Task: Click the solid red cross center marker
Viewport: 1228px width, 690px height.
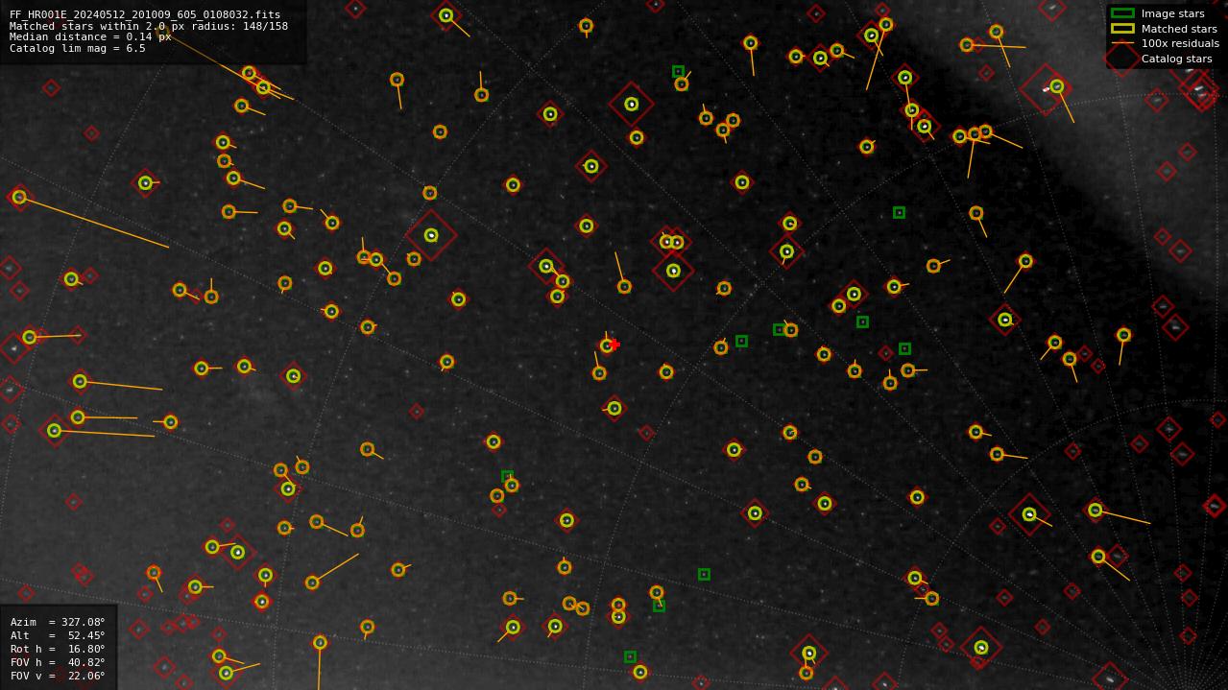Action: pos(614,345)
